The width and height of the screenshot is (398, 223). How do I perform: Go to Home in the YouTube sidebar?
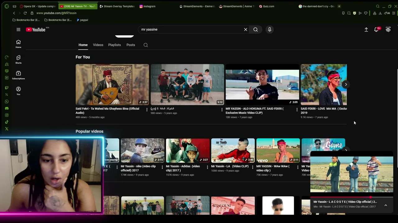click(18, 44)
